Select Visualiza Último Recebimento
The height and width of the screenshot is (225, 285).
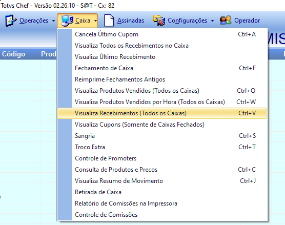(x=162, y=57)
